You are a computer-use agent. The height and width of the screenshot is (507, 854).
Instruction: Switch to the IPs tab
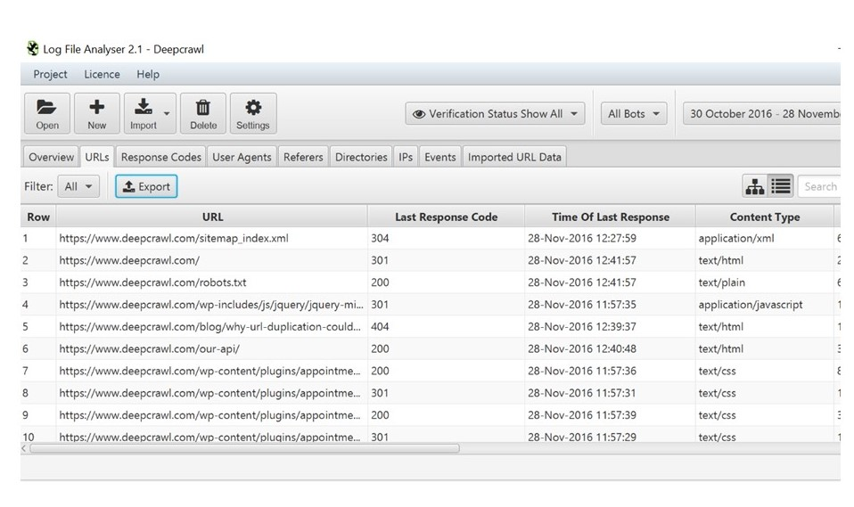coord(406,157)
